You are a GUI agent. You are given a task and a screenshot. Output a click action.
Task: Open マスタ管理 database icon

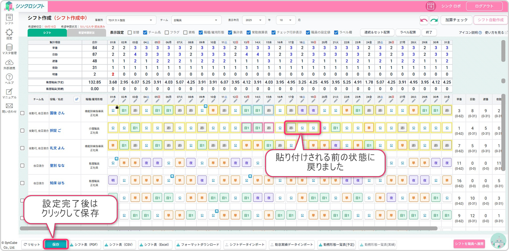pyautogui.click(x=9, y=48)
